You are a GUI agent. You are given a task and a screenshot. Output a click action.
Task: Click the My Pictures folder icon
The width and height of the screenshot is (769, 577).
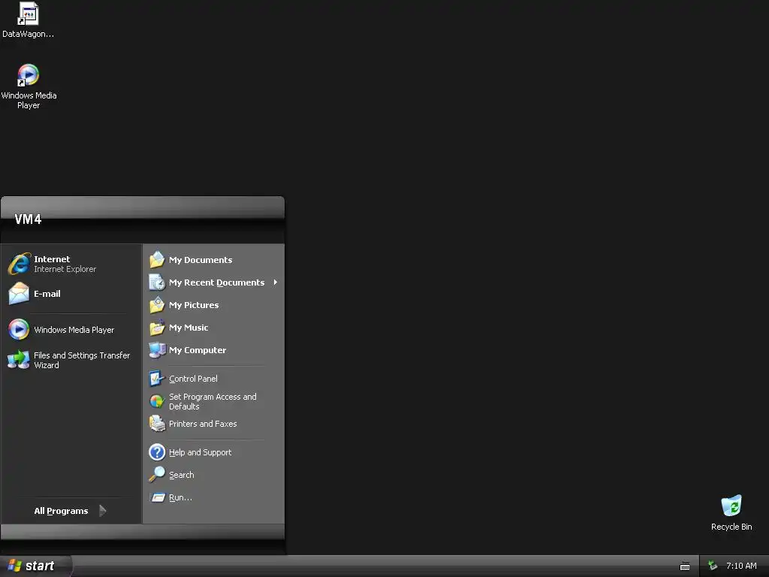[x=157, y=305]
